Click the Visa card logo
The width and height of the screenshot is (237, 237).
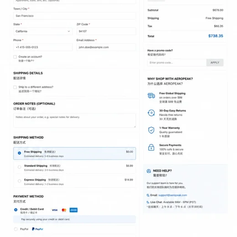click(x=55, y=210)
